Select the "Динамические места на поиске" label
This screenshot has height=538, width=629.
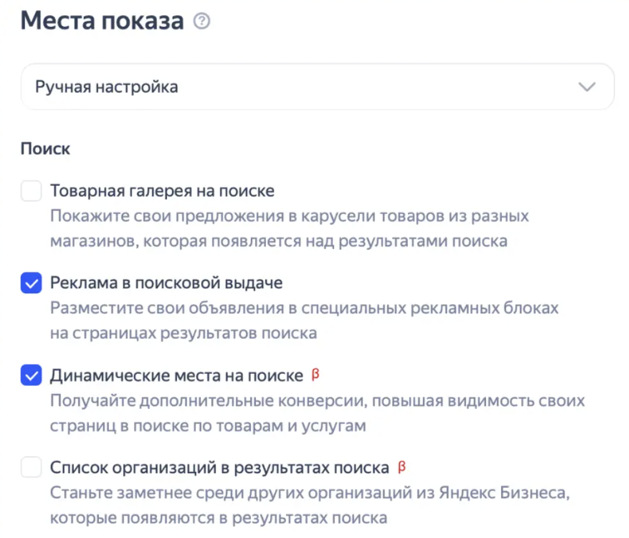[176, 376]
